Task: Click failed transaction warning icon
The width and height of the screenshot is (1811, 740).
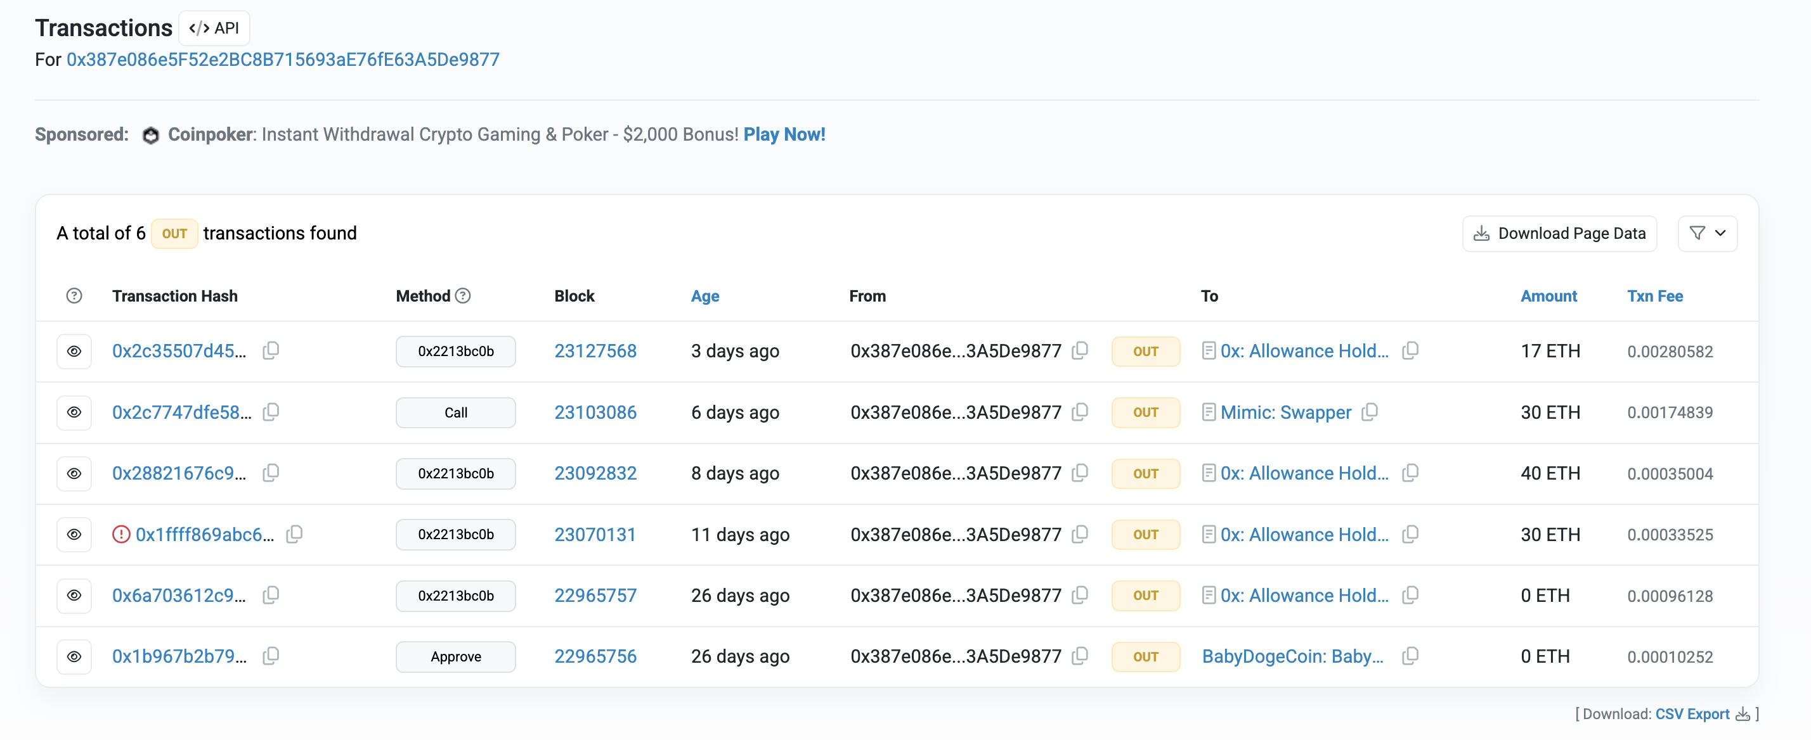Action: click(x=121, y=534)
